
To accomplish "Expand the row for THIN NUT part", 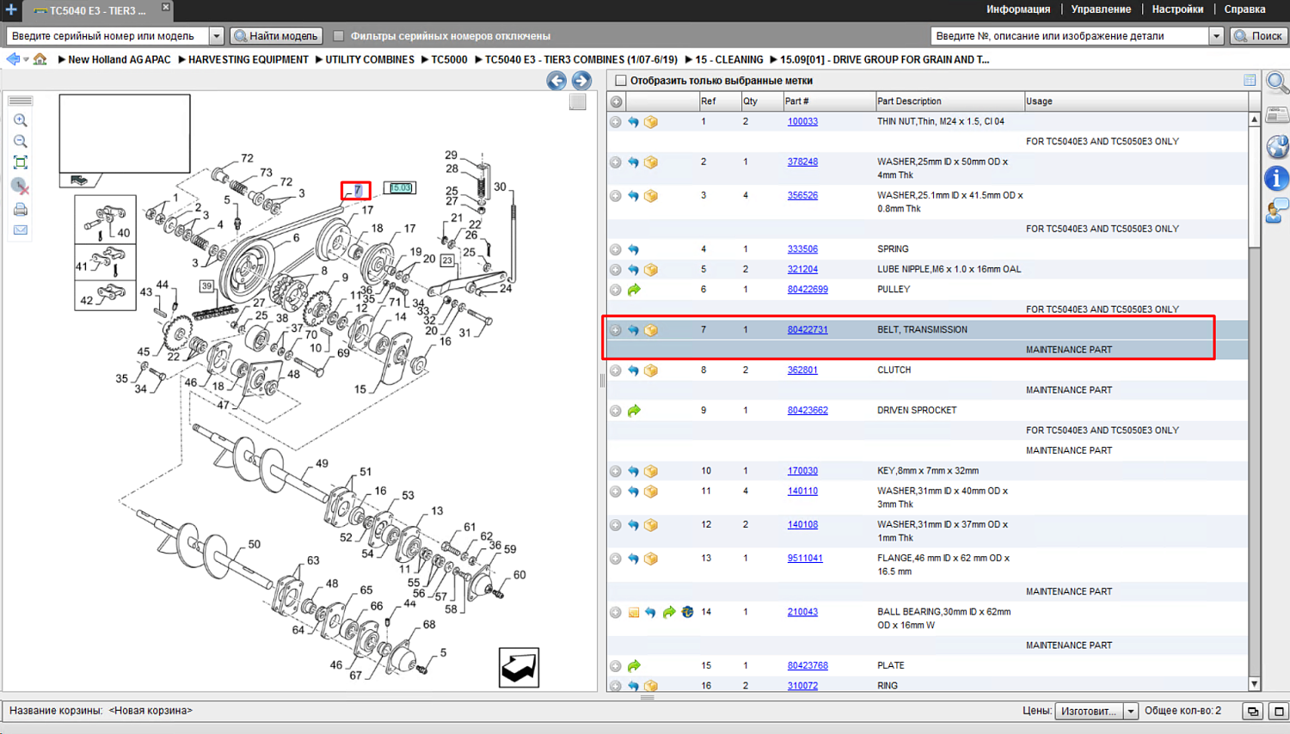I will pos(616,122).
